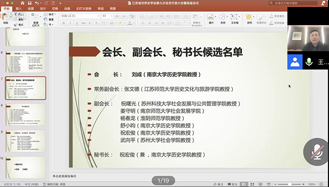Open the 版式 layout dropdown
This screenshot has width=329, height=187.
click(50, 15)
